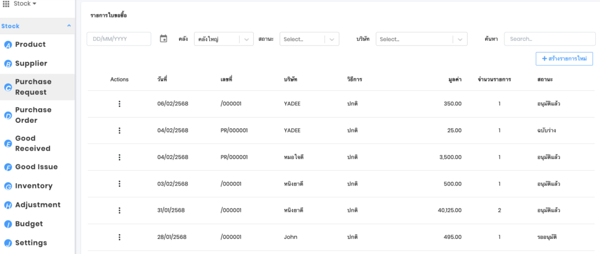Open the Good Received menu item
600x254 pixels.
click(33, 143)
